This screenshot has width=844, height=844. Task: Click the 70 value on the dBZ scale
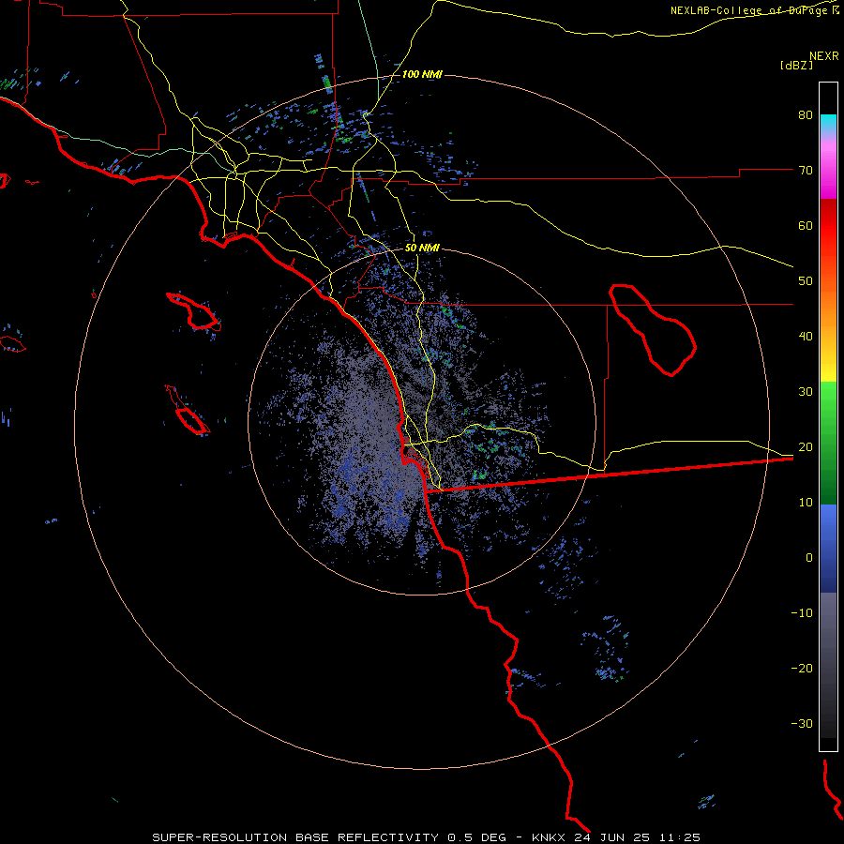[x=806, y=171]
